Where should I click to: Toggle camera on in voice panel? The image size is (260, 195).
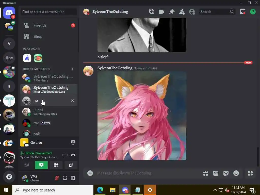point(27,165)
